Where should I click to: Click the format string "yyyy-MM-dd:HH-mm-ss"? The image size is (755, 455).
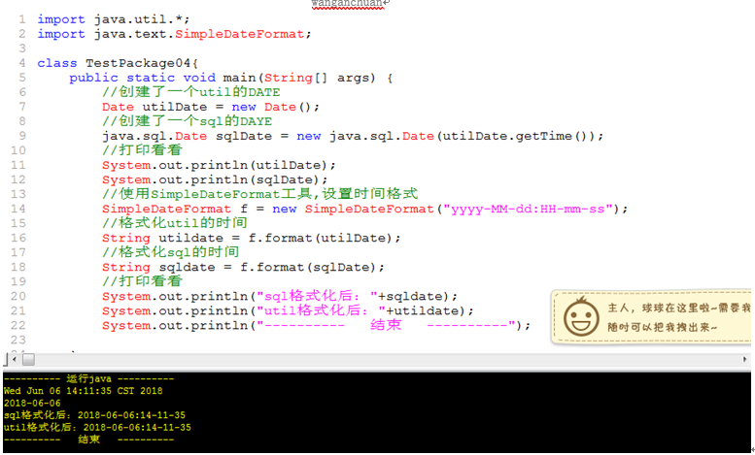pos(528,210)
